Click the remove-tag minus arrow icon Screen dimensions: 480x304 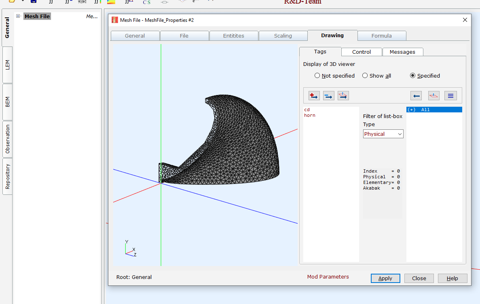point(328,96)
